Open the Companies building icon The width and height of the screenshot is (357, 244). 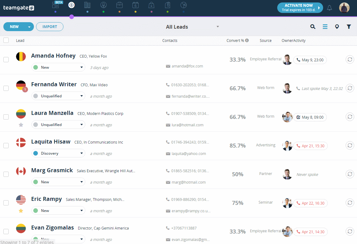click(x=87, y=5)
